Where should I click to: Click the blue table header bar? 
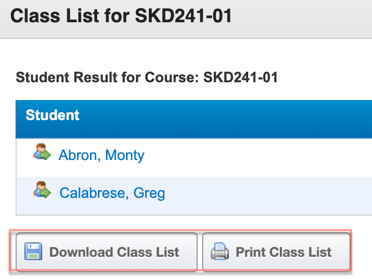point(194,119)
